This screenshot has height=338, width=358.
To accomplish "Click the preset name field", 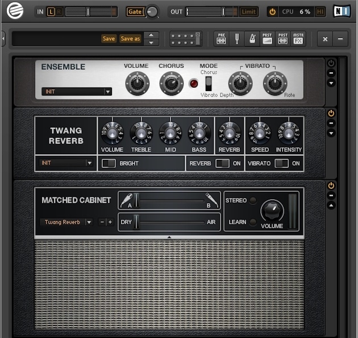I will tap(56, 39).
